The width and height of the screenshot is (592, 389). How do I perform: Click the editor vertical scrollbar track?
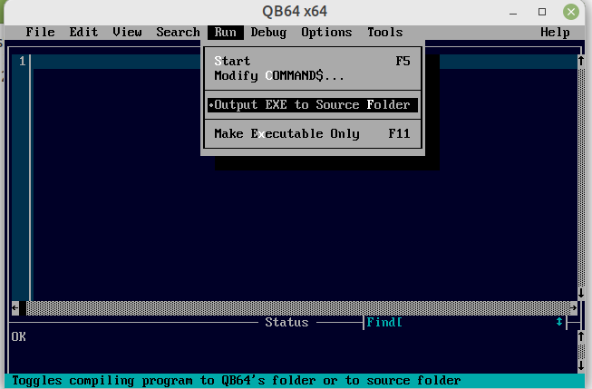[581, 178]
